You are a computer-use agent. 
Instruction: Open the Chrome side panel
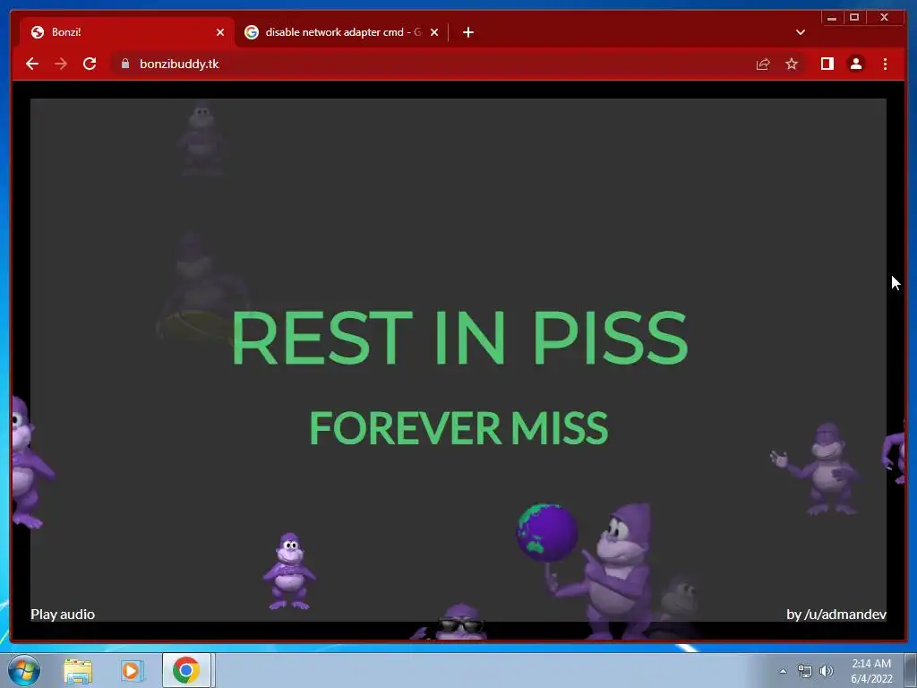(827, 64)
